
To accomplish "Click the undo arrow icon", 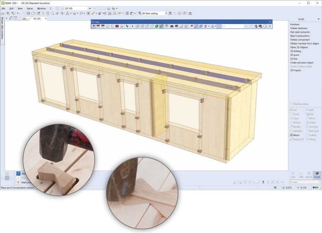I will tap(19, 13).
